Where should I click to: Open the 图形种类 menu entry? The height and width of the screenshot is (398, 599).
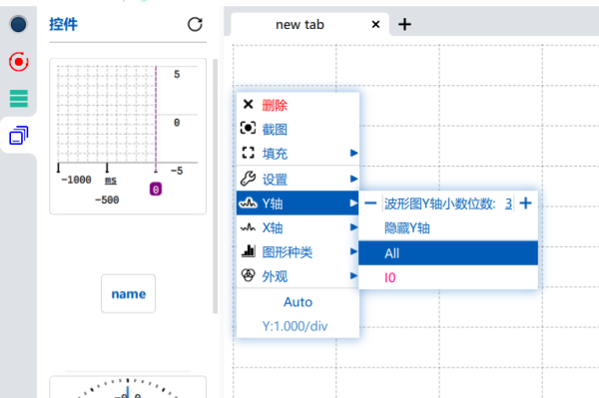298,251
